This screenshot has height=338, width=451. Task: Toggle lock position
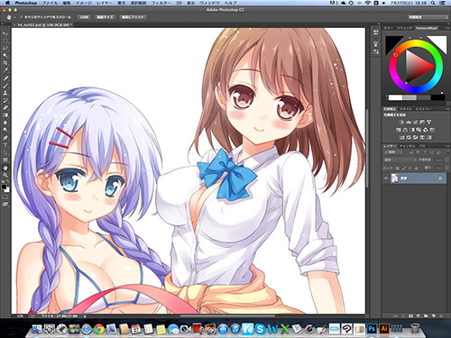(x=410, y=169)
